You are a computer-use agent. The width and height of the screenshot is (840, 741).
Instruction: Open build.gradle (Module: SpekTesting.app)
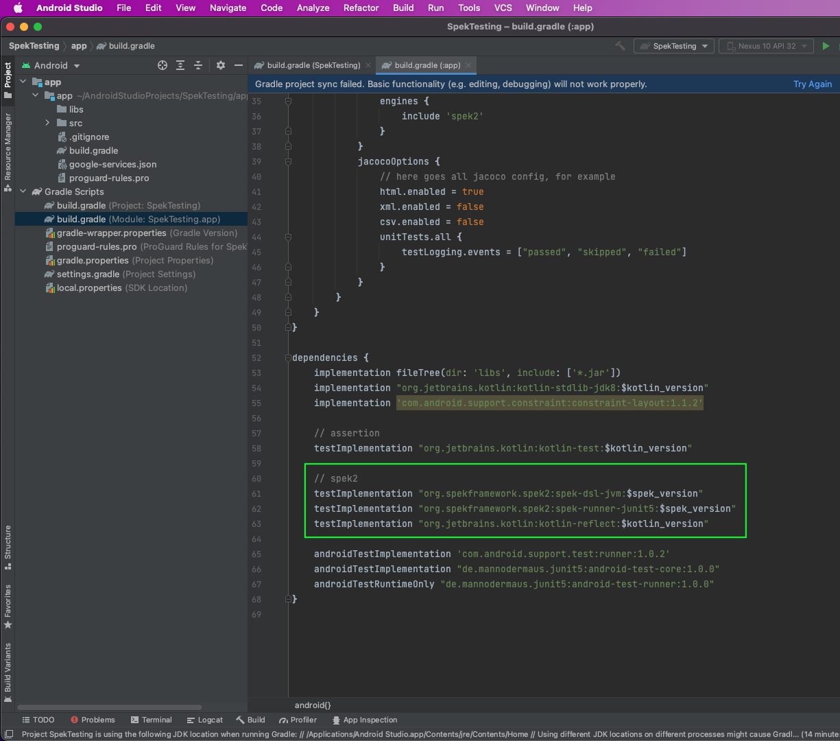132,219
